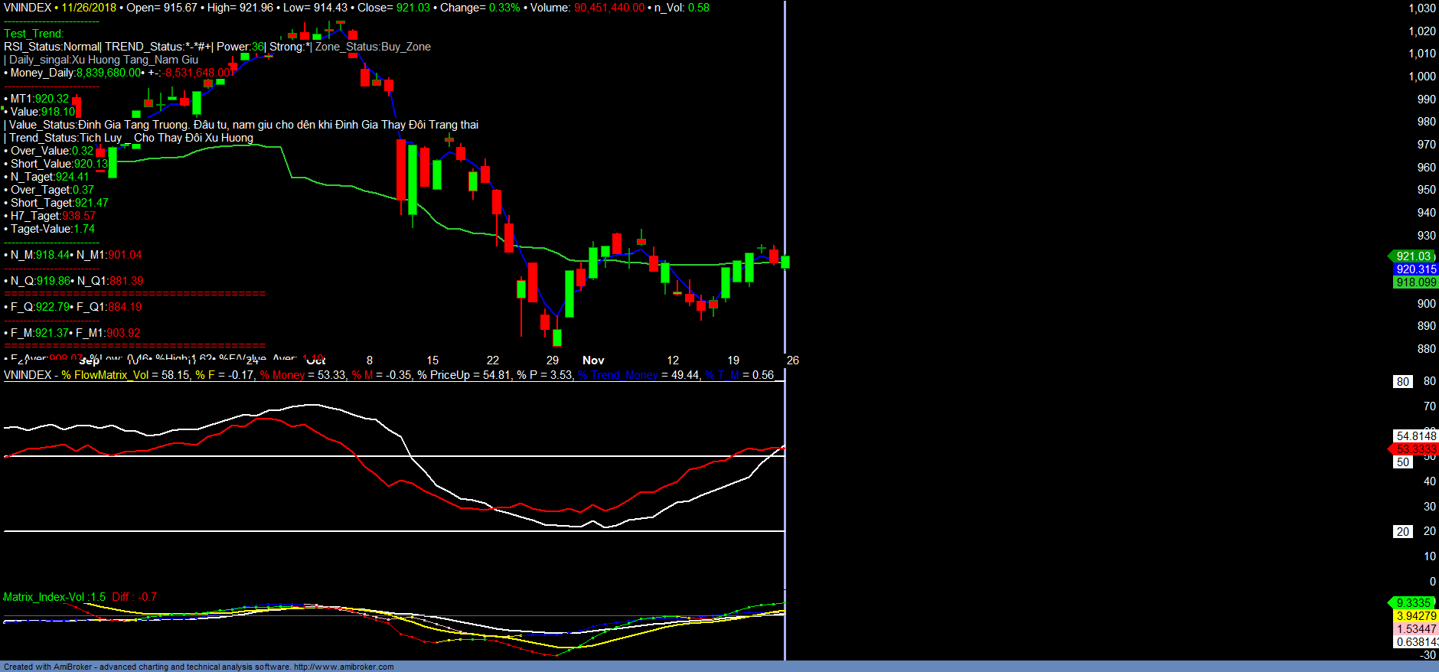Image resolution: width=1439 pixels, height=672 pixels.
Task: Click the blue 920.315 value tag
Action: (1416, 269)
